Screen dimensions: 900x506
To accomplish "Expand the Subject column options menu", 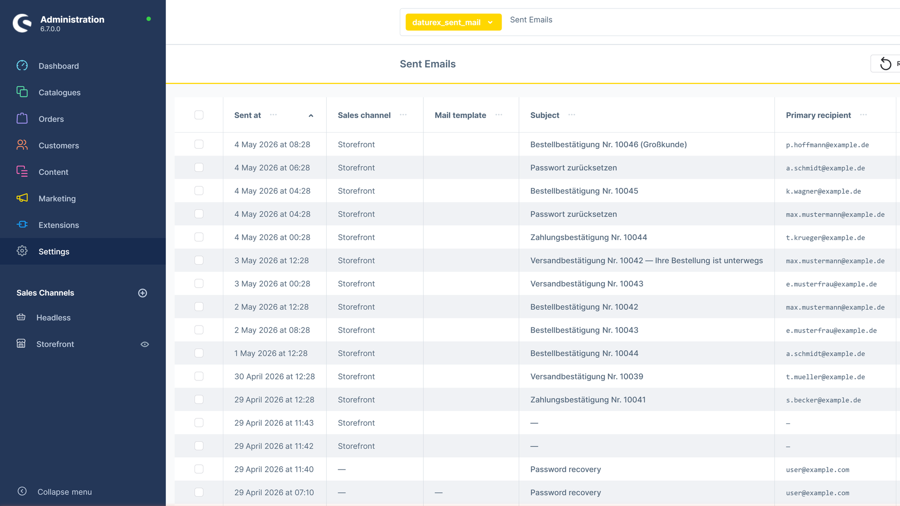I will click(x=571, y=115).
